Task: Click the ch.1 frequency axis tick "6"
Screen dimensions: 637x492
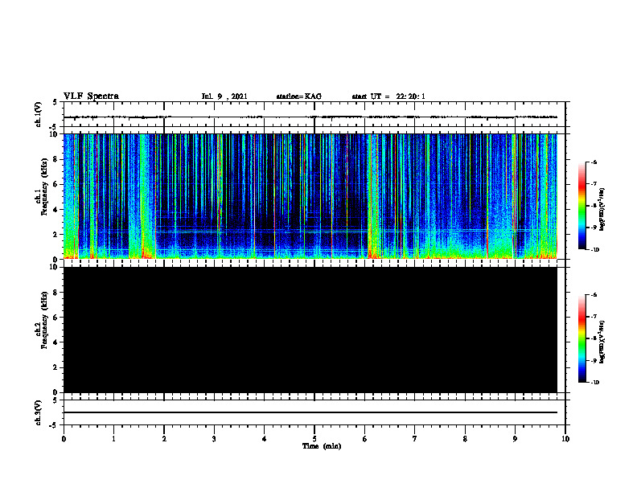Action: coord(55,184)
